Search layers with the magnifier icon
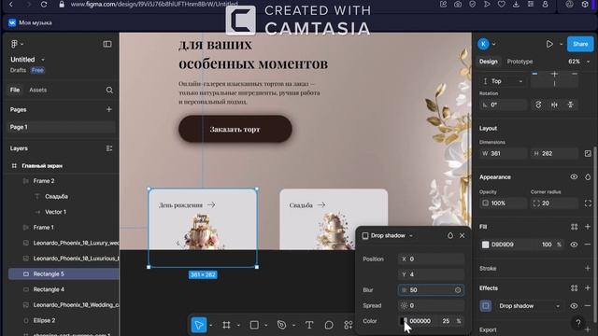Screen dimensions: 598x336 109,90
